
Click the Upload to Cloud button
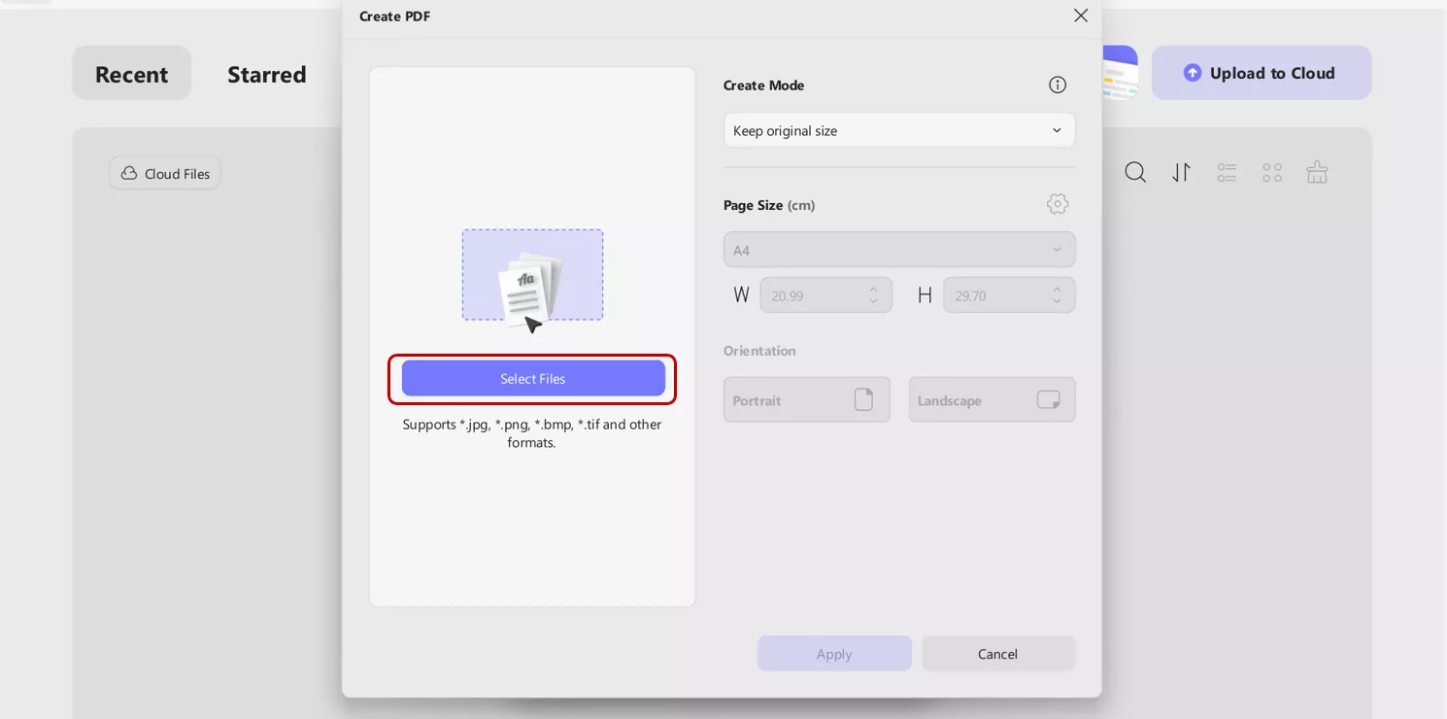point(1261,73)
